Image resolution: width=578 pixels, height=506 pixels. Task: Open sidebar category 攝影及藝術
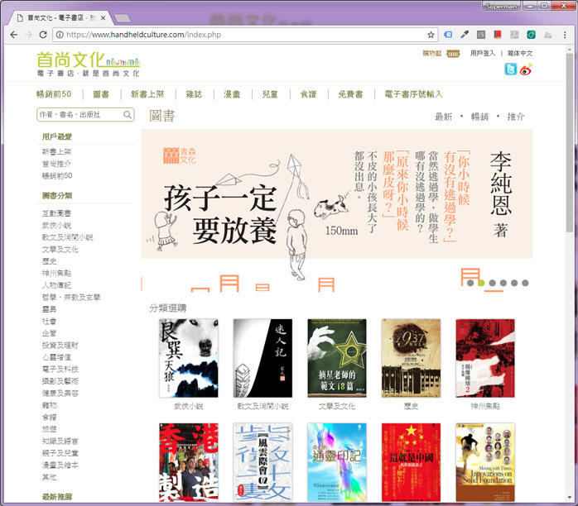(x=60, y=381)
